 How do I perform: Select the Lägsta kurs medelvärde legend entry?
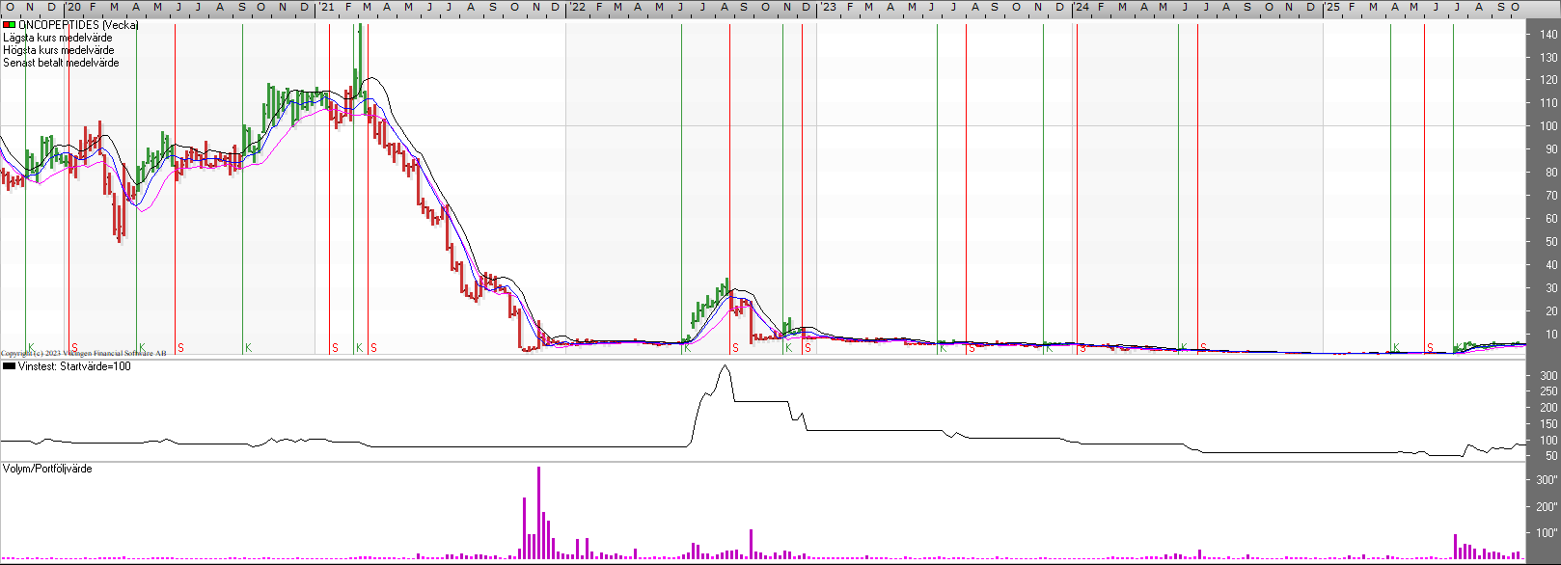(x=57, y=38)
